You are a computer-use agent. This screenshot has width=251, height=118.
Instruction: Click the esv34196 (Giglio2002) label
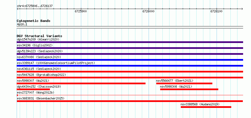35,45
